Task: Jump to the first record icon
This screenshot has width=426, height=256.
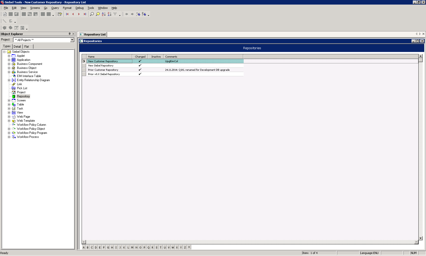Action: 67,14
